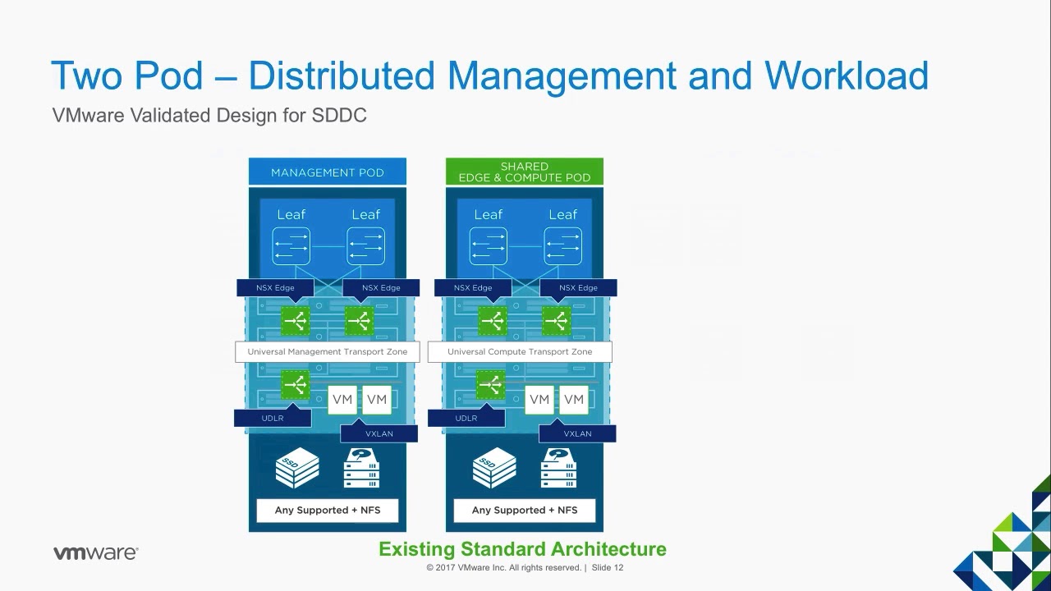
Task: Click the left VM box in Management Pod
Action: (342, 400)
